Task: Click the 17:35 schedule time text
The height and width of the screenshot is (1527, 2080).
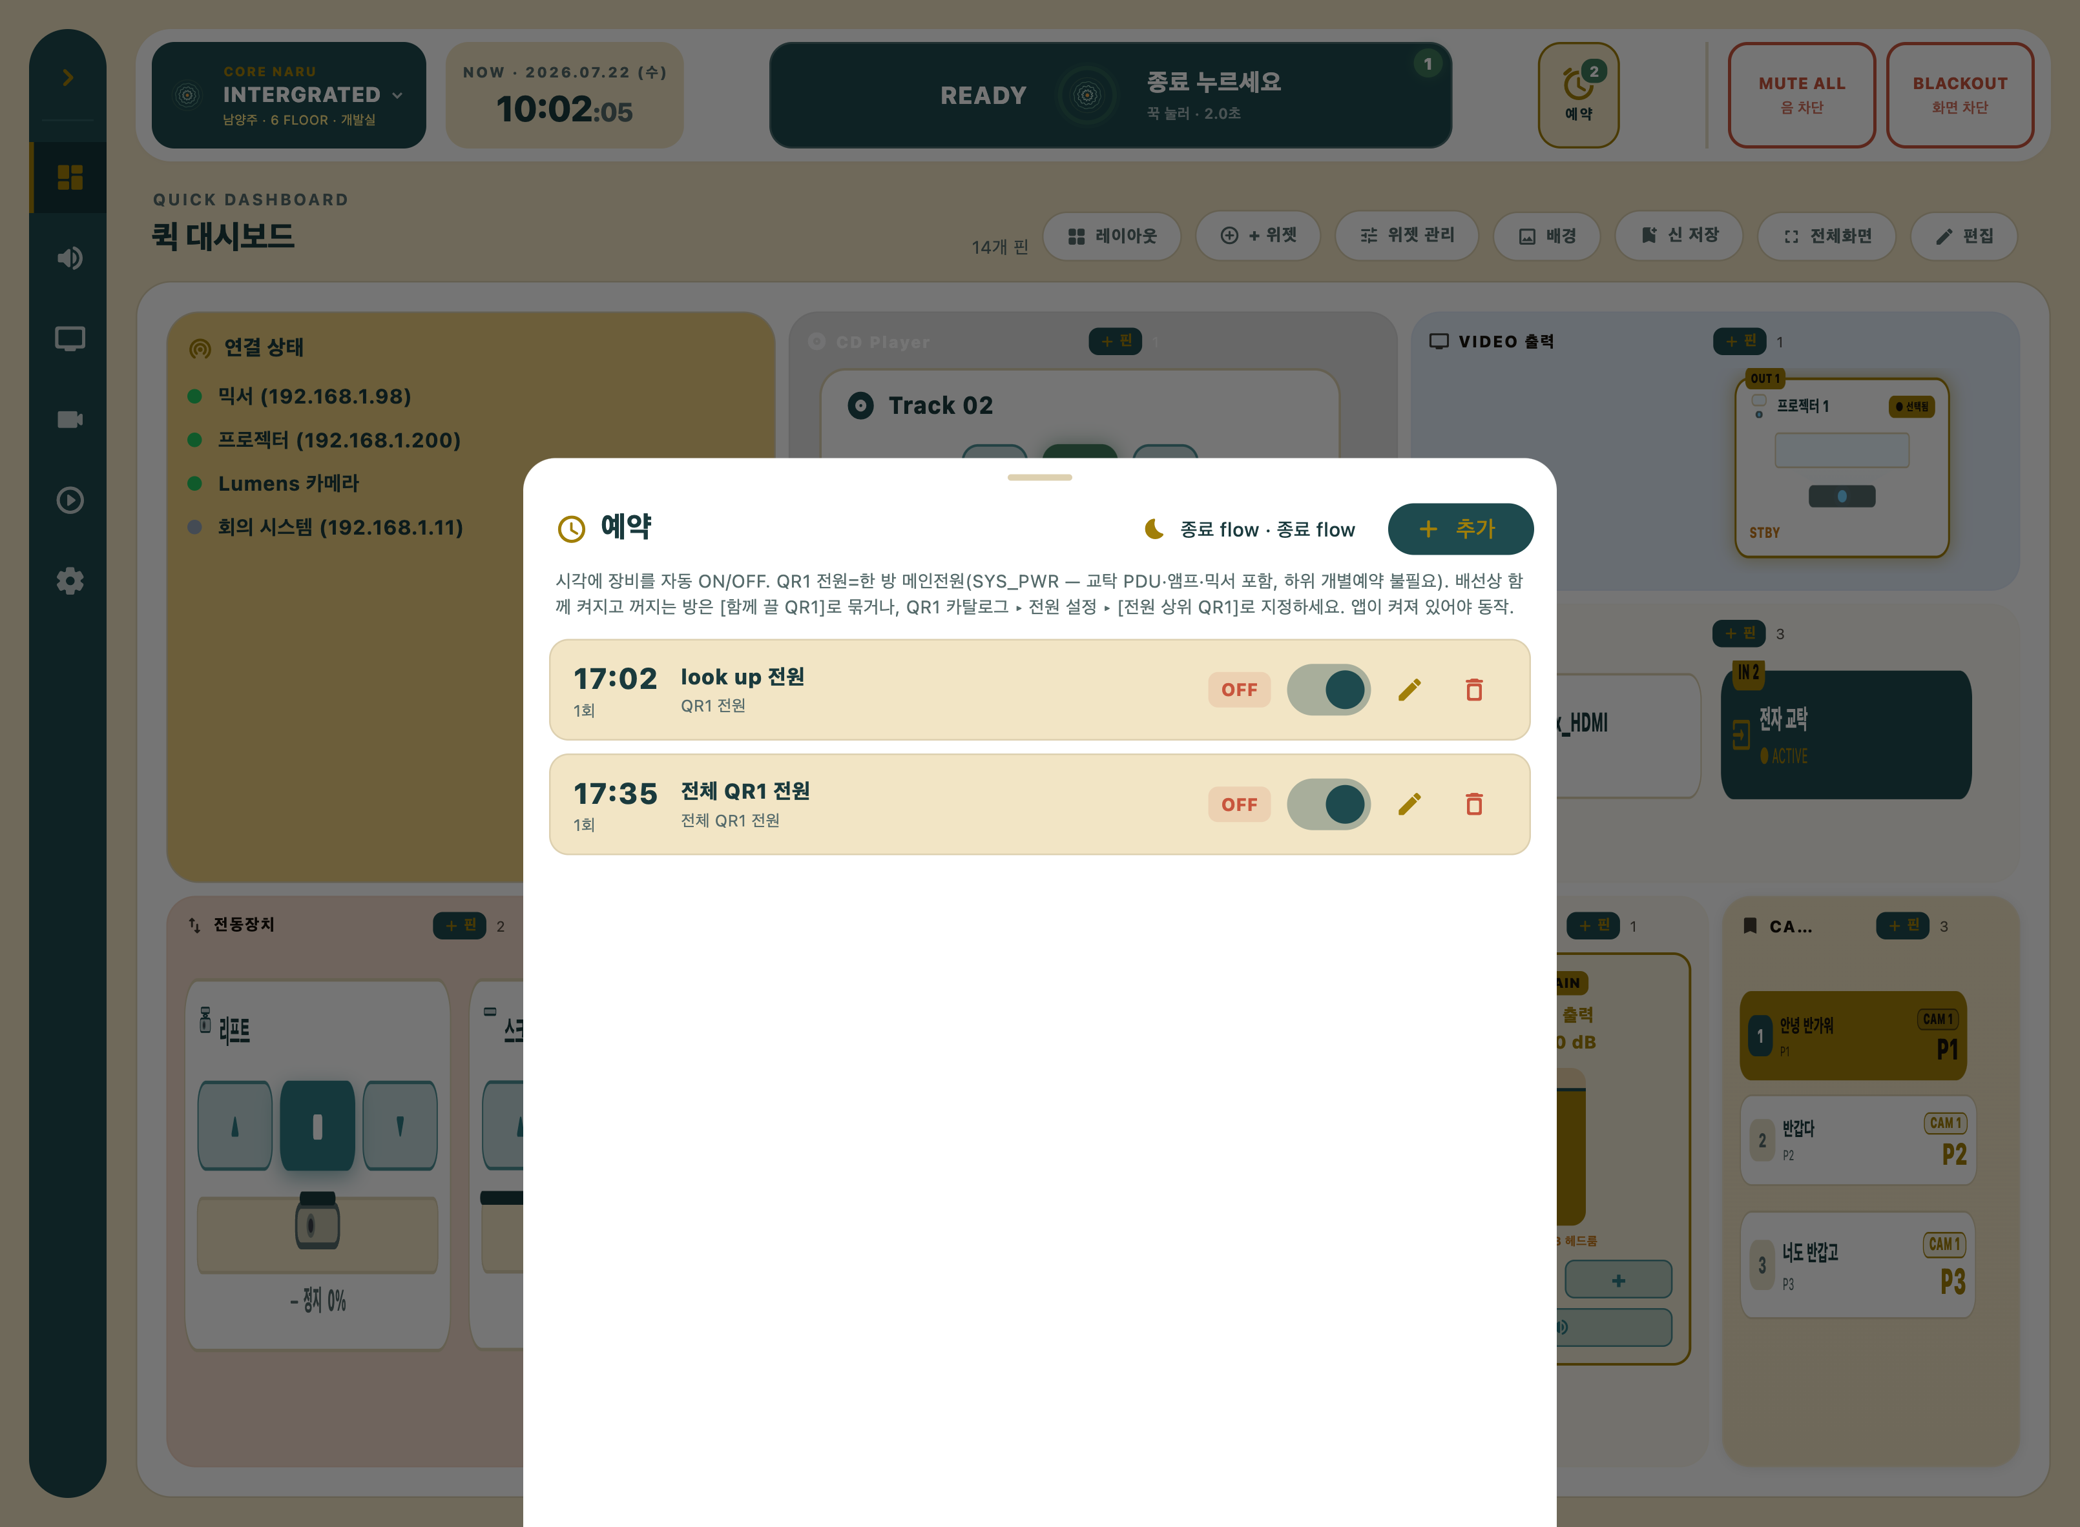Action: [615, 793]
